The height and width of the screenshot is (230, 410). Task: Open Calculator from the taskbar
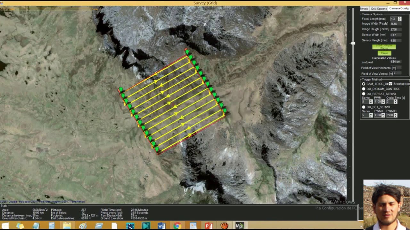[52, 226]
